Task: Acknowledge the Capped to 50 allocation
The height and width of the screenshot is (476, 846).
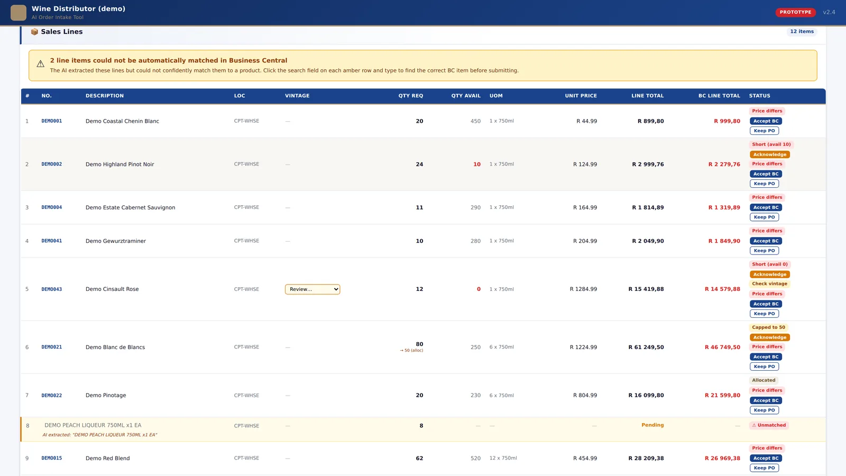Action: click(770, 337)
